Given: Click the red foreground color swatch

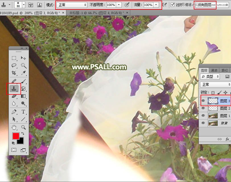Looking at the screenshot, I should [16, 136].
